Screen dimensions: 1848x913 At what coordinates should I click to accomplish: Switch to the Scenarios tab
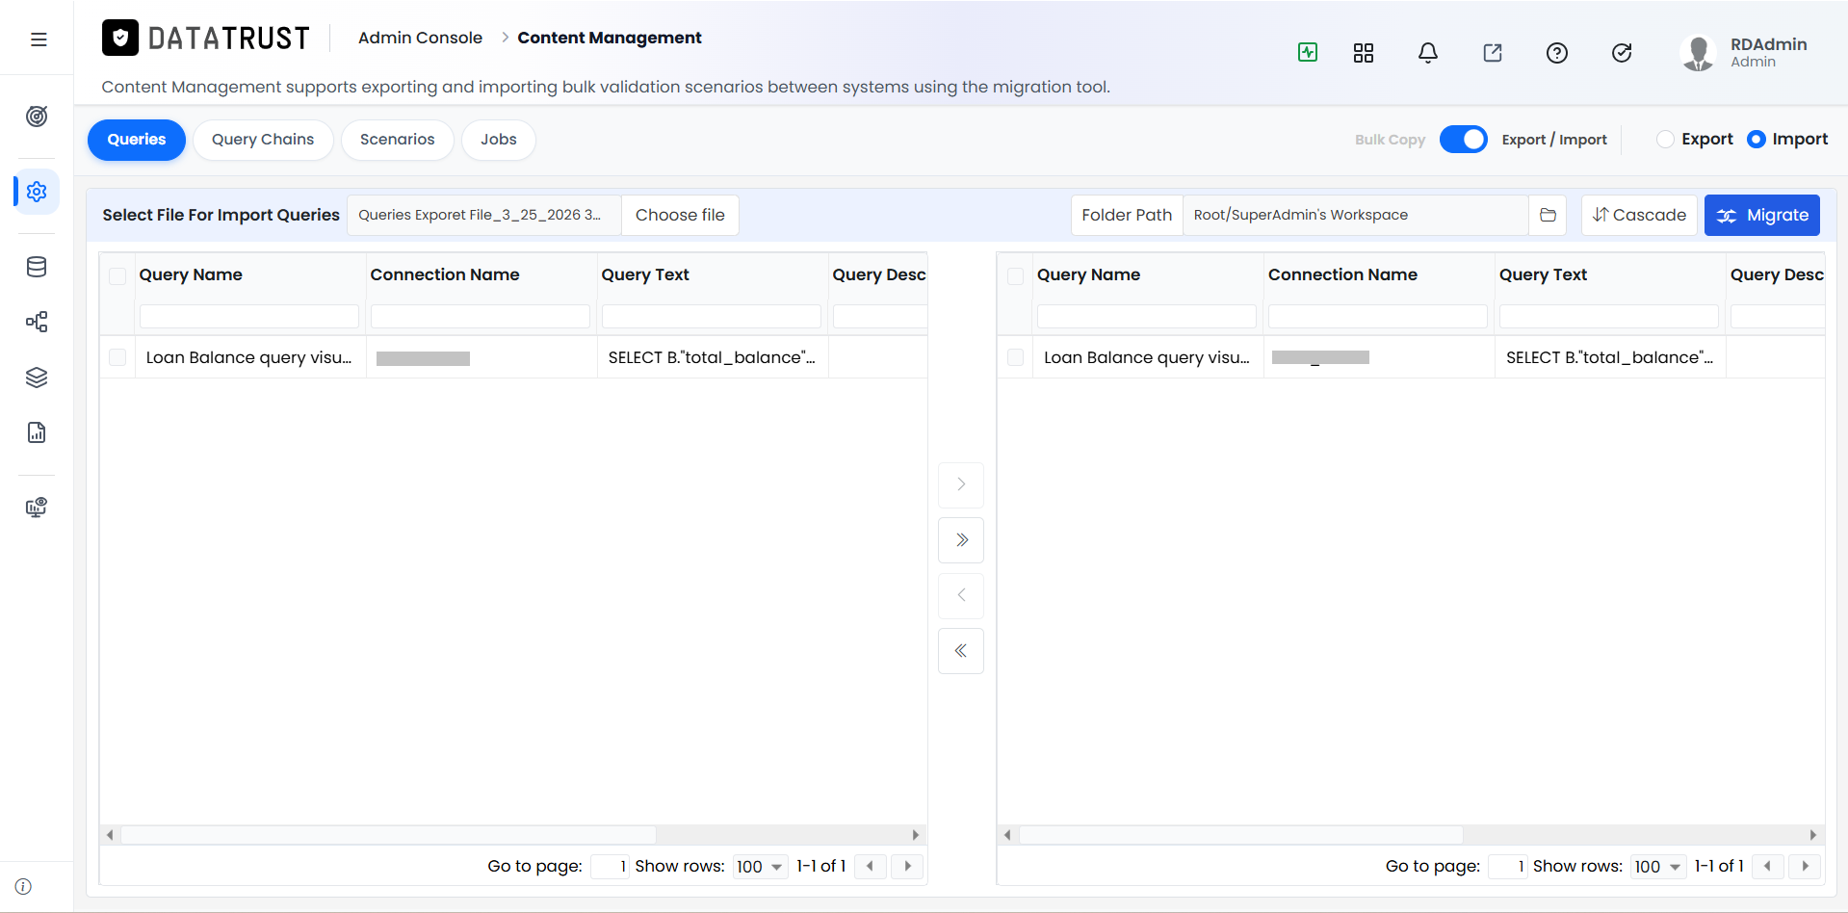(x=398, y=140)
